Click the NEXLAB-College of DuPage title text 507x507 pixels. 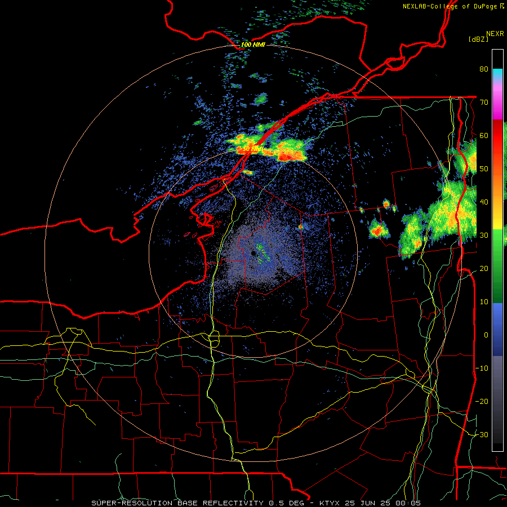[x=450, y=6]
